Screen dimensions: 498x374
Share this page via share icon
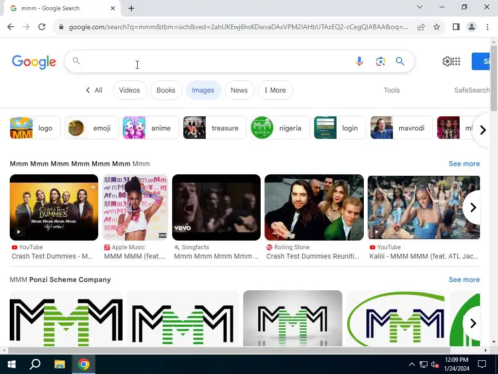tap(421, 27)
